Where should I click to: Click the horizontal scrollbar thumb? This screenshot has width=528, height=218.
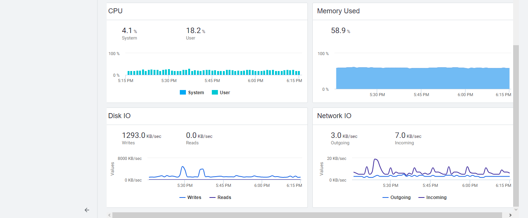point(307,215)
